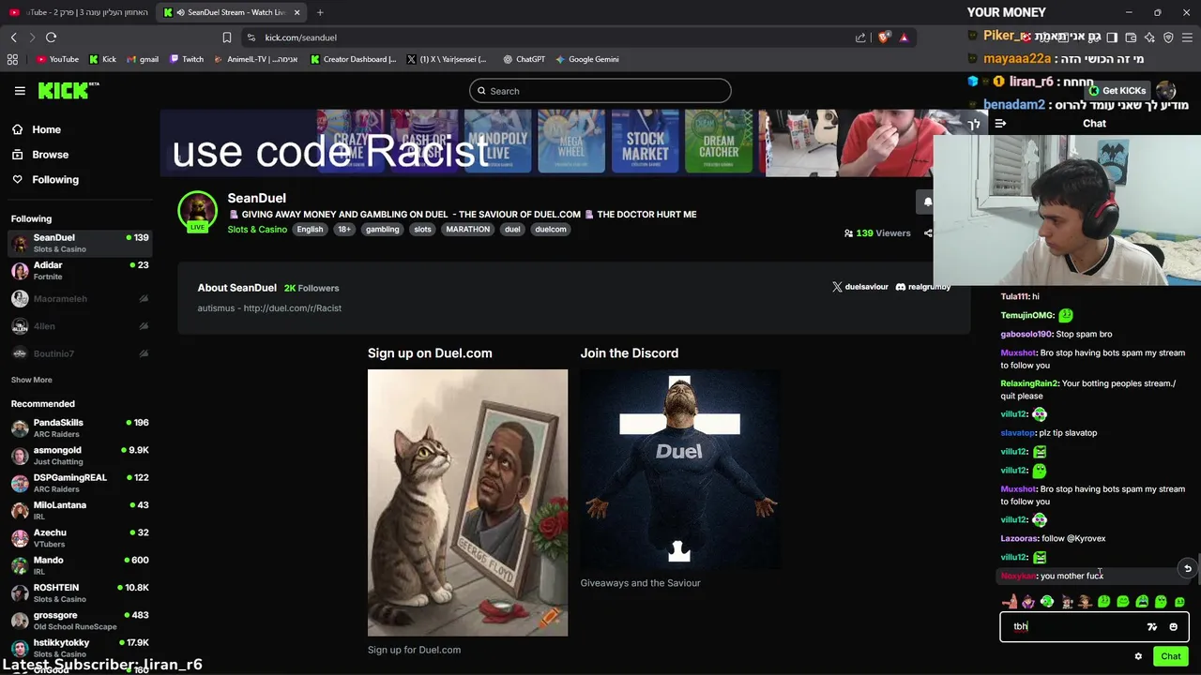Open chat settings gear
Image resolution: width=1201 pixels, height=675 pixels.
click(1138, 656)
